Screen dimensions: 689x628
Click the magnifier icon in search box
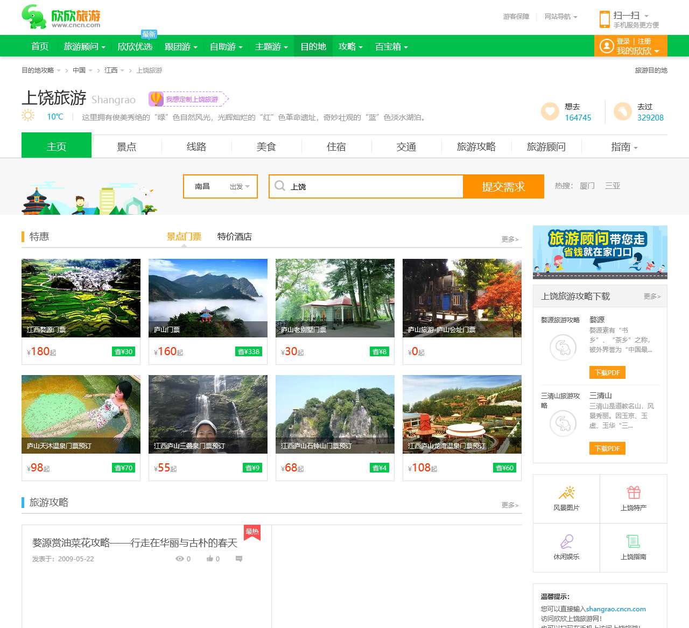coord(280,186)
